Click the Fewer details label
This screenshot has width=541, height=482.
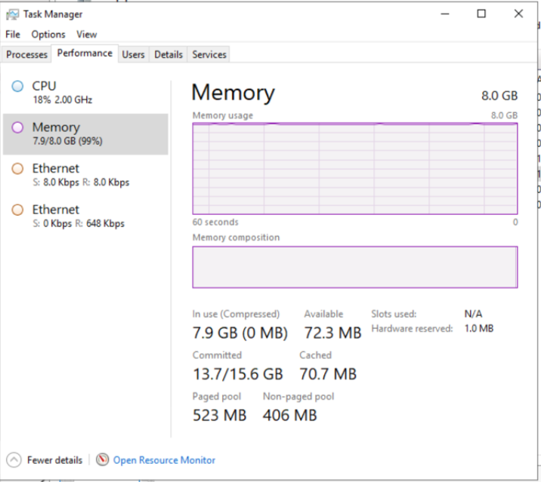(55, 460)
